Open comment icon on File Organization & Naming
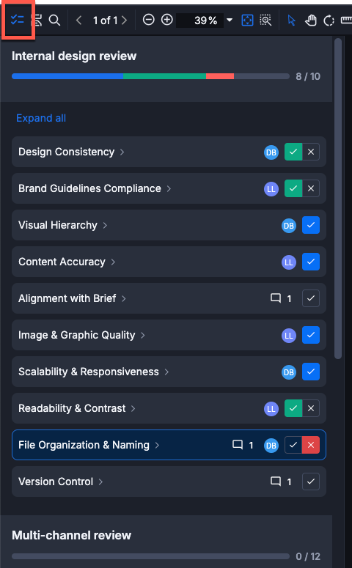 pos(238,444)
